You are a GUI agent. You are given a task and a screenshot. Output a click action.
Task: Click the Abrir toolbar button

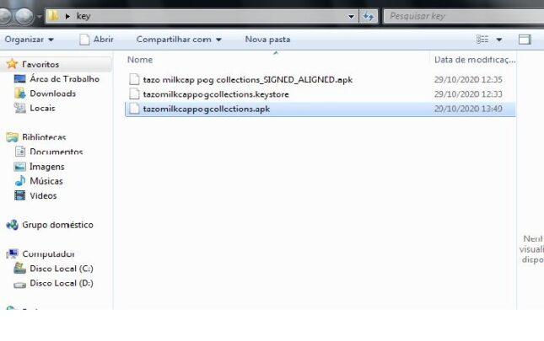[96, 40]
